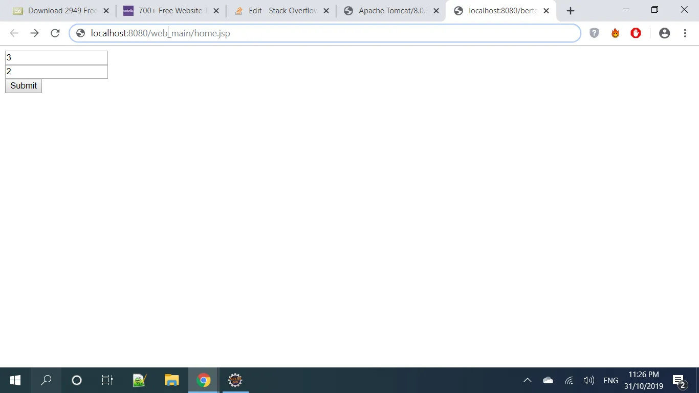699x393 pixels.
Task: Click the input field containing 3
Action: (56, 58)
